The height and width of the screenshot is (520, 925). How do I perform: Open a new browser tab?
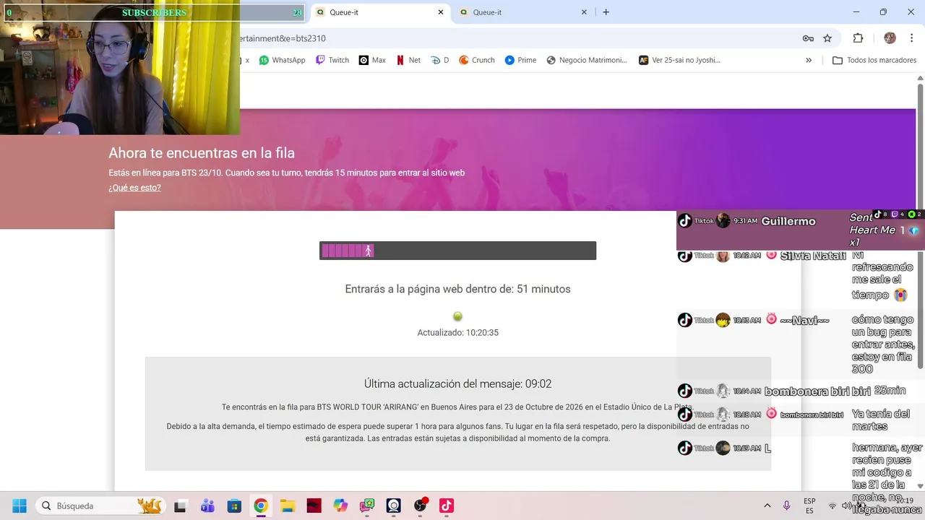[x=606, y=12]
